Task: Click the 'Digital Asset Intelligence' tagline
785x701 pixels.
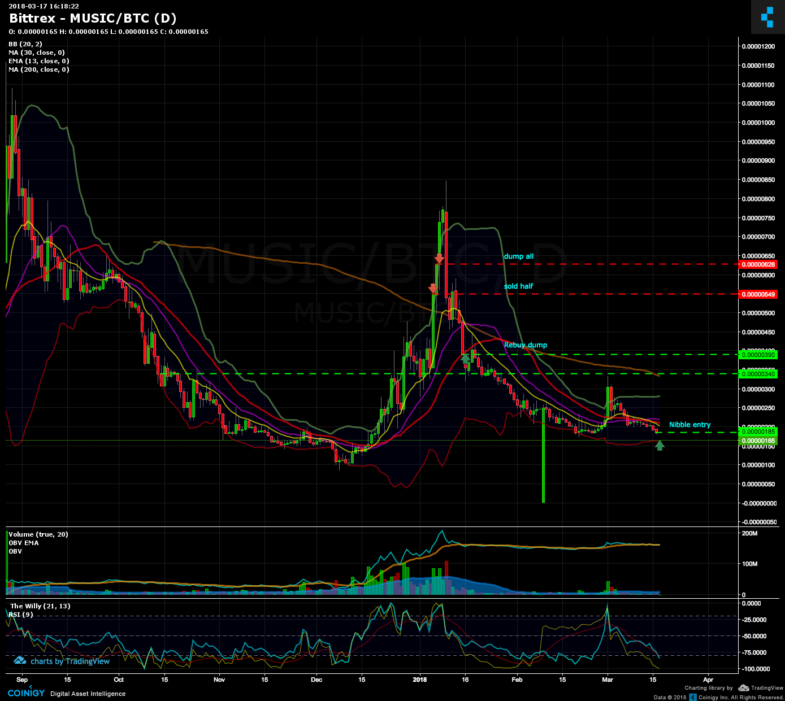Action: click(x=88, y=694)
